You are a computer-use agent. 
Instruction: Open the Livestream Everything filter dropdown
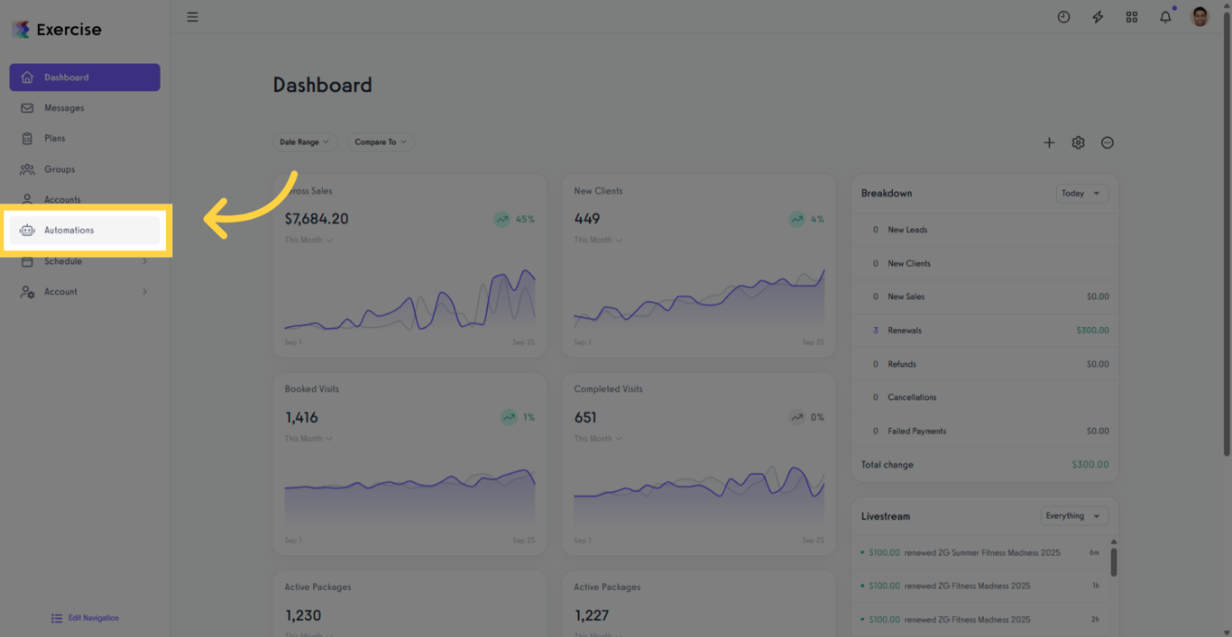pyautogui.click(x=1073, y=516)
